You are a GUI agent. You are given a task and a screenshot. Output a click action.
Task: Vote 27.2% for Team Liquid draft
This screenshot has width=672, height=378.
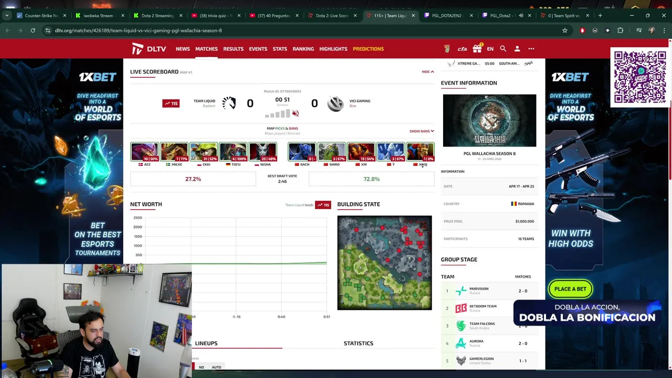pyautogui.click(x=193, y=179)
